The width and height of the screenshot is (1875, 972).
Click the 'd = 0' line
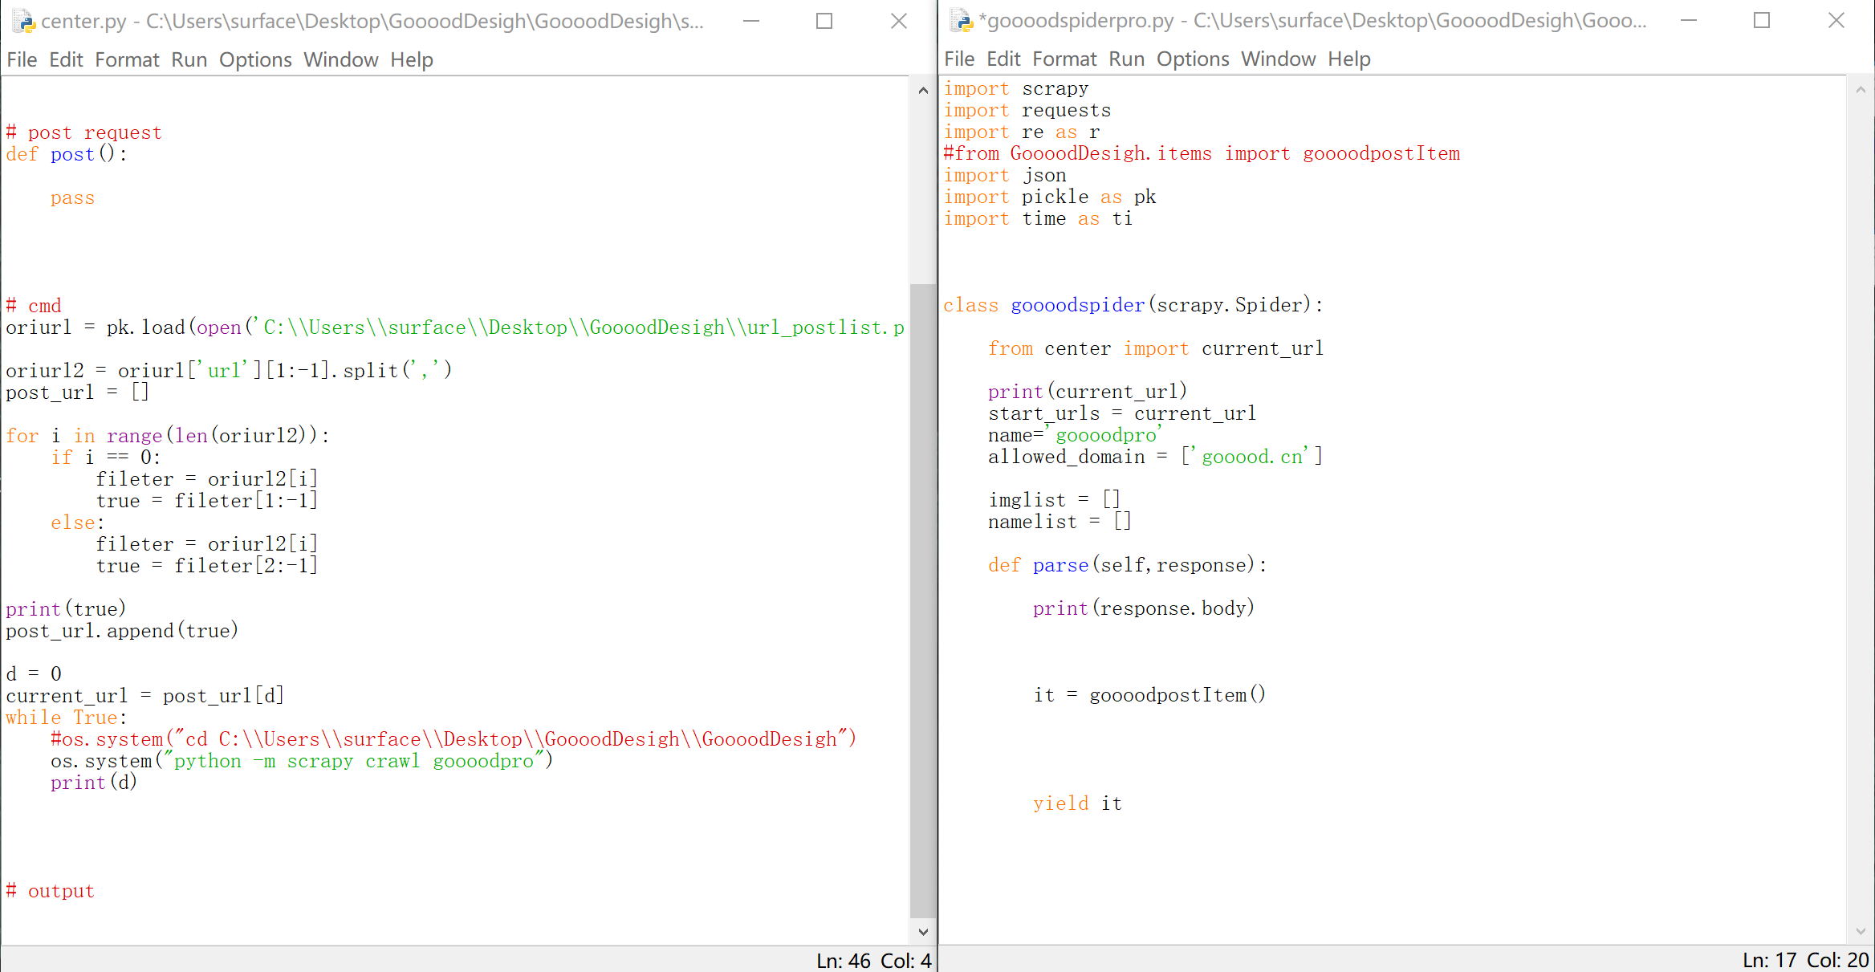(34, 674)
